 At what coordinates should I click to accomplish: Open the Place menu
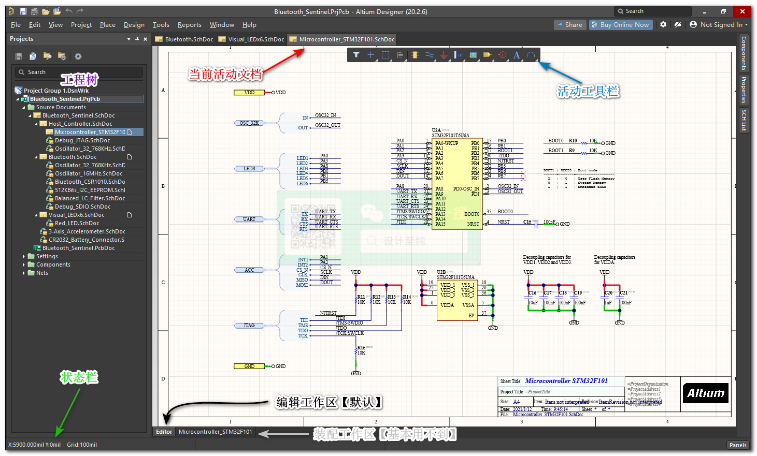click(x=108, y=25)
